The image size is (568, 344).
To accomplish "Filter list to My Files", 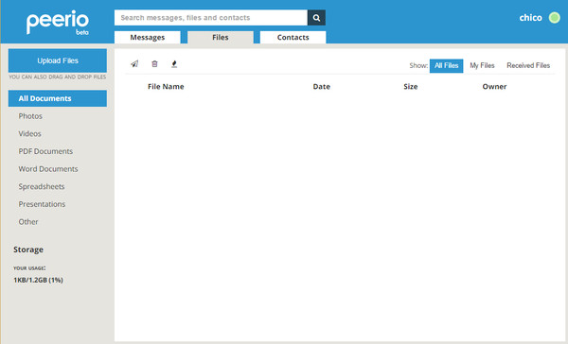I will coord(482,65).
